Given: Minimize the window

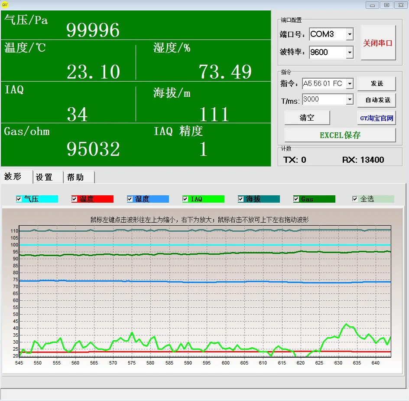Looking at the screenshot, I should tap(372, 5).
